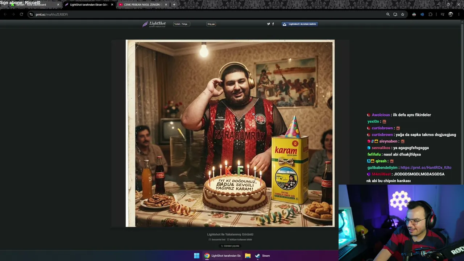Bookmark this page with the star icon
The width and height of the screenshot is (464, 261).
403,14
